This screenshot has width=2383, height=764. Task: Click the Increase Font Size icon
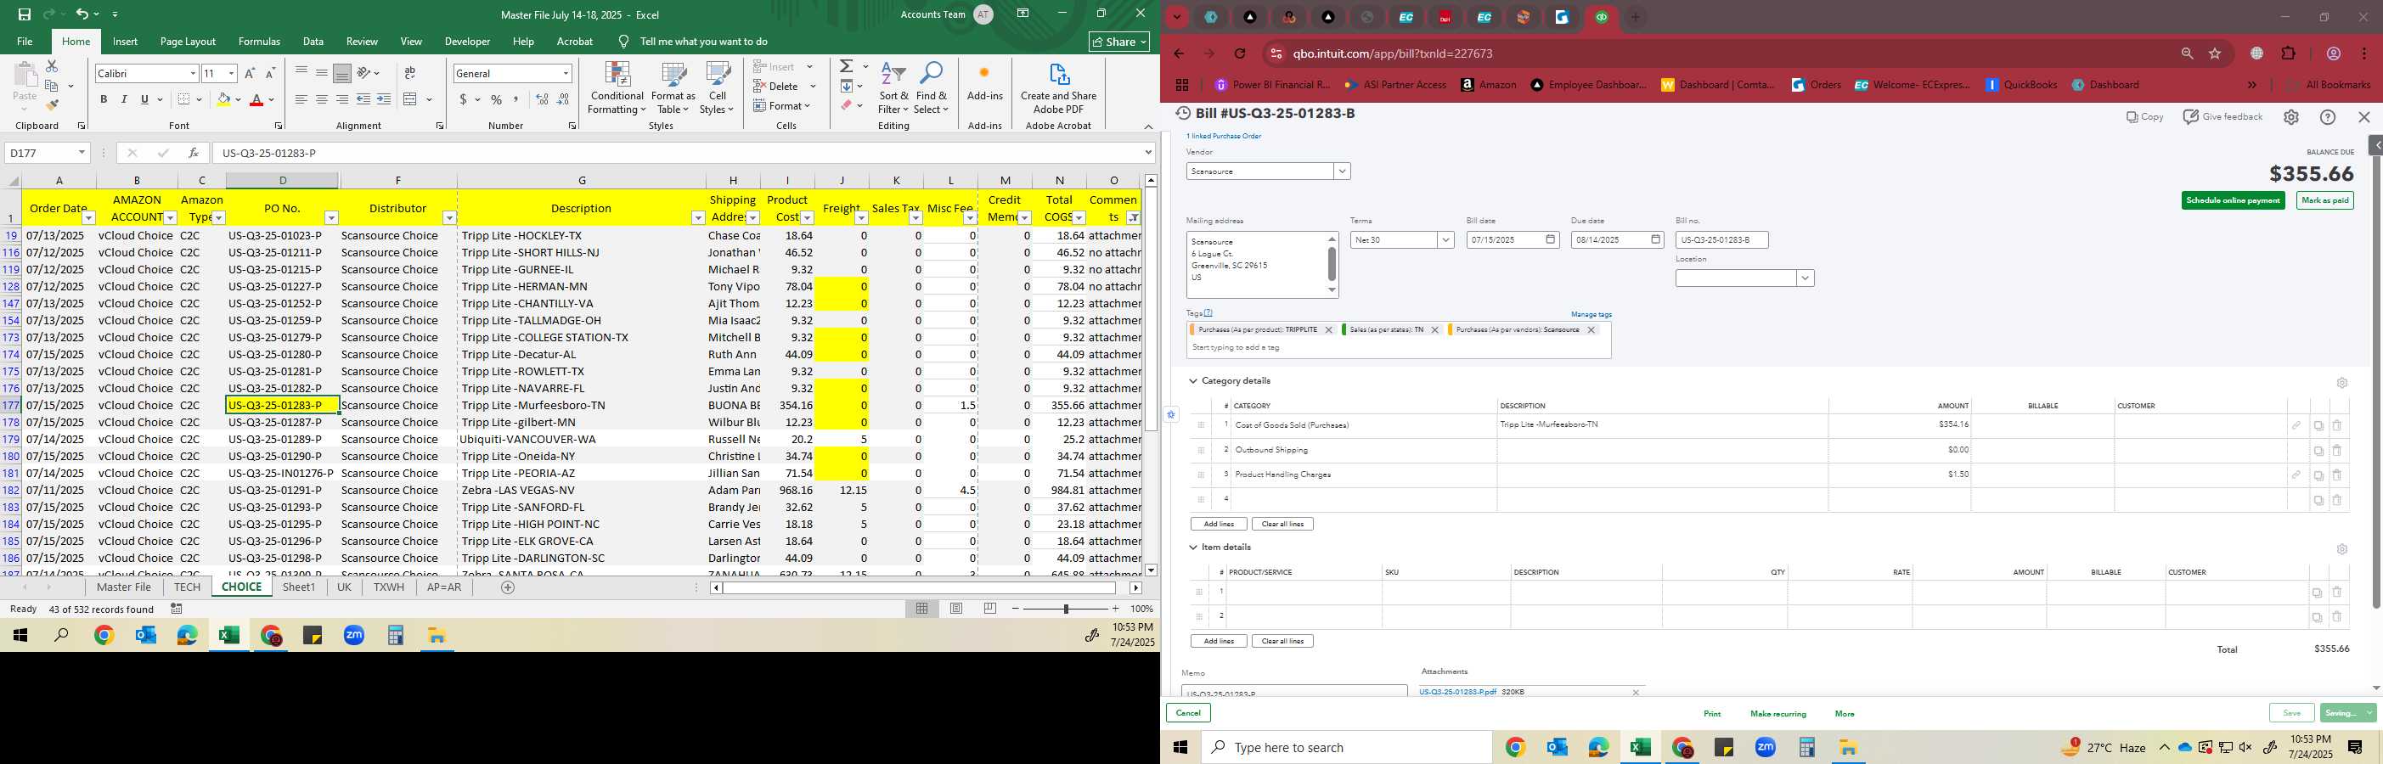click(x=250, y=73)
